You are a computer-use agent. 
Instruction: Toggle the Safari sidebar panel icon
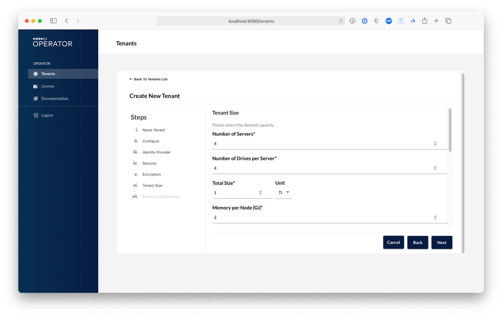point(53,21)
